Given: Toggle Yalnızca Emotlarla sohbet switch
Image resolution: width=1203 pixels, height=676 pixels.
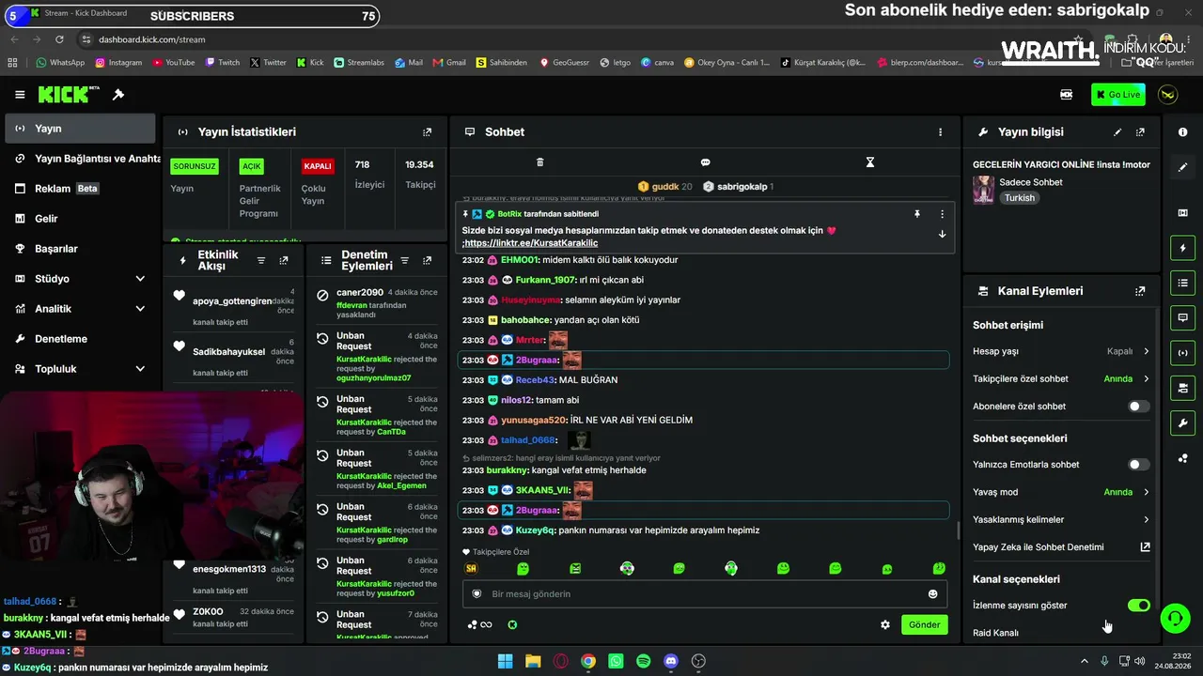Looking at the screenshot, I should (x=1138, y=465).
